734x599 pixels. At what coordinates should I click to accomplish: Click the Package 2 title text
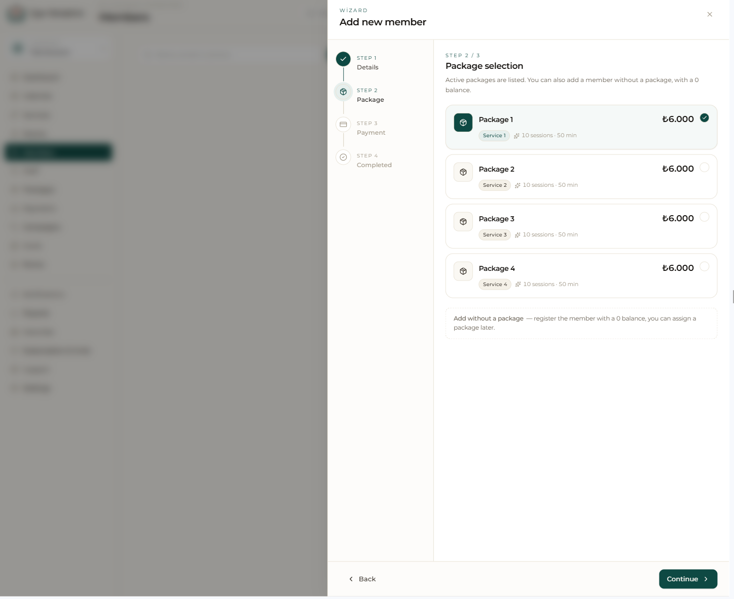[x=496, y=169]
